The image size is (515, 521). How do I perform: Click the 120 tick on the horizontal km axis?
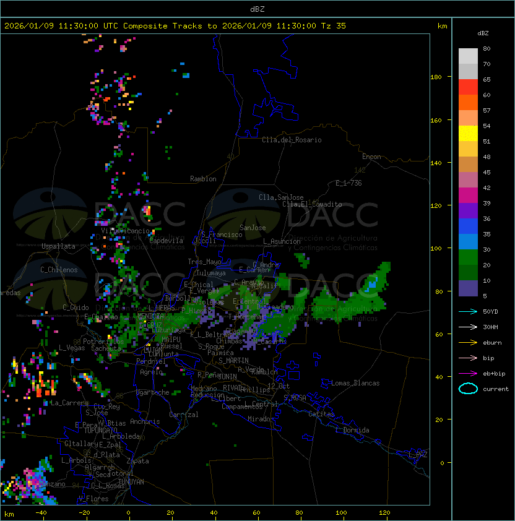[384, 512]
